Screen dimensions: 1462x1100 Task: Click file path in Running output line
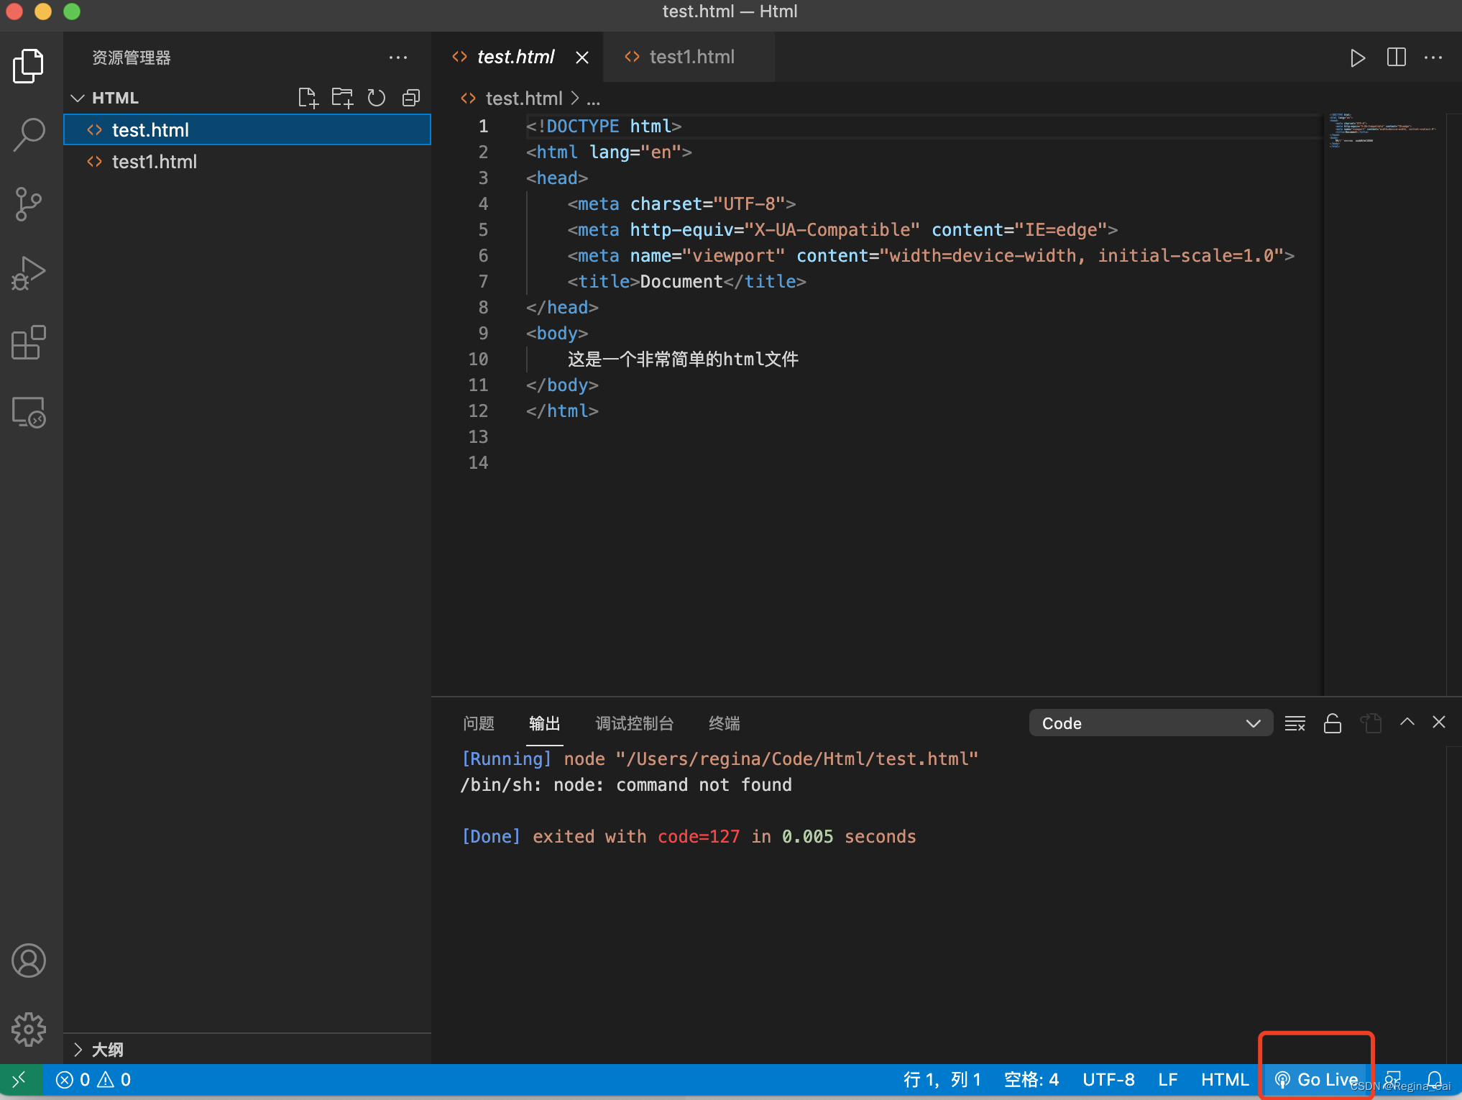coord(796,759)
